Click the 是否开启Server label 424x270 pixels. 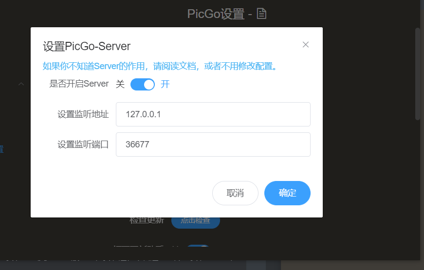(x=79, y=84)
